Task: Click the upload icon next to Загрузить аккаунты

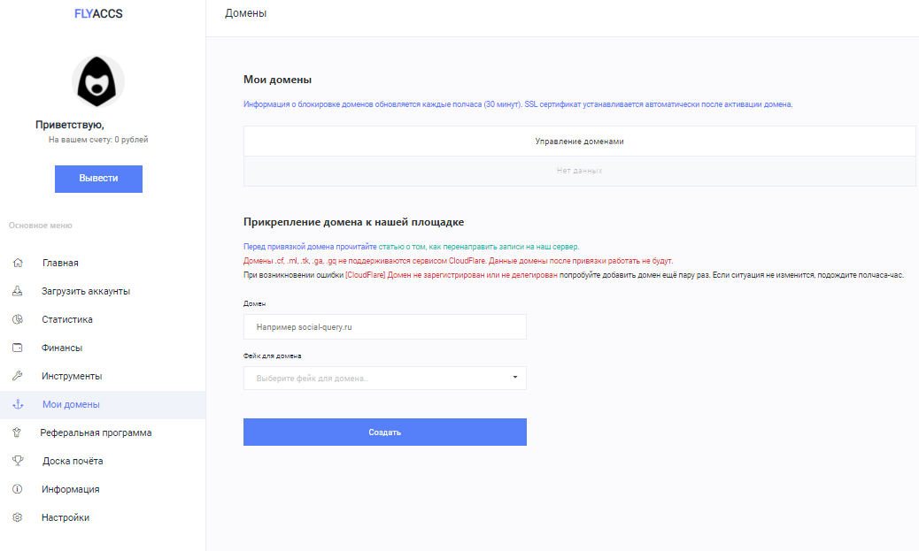Action: (x=18, y=291)
